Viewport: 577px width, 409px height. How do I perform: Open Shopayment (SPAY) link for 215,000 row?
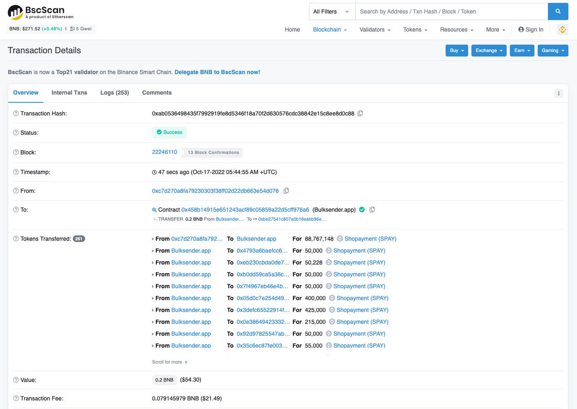[x=363, y=322]
